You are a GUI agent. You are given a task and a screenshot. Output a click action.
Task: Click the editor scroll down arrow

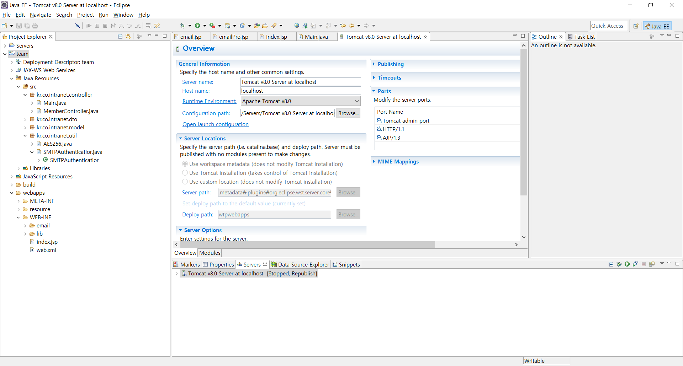coord(524,237)
